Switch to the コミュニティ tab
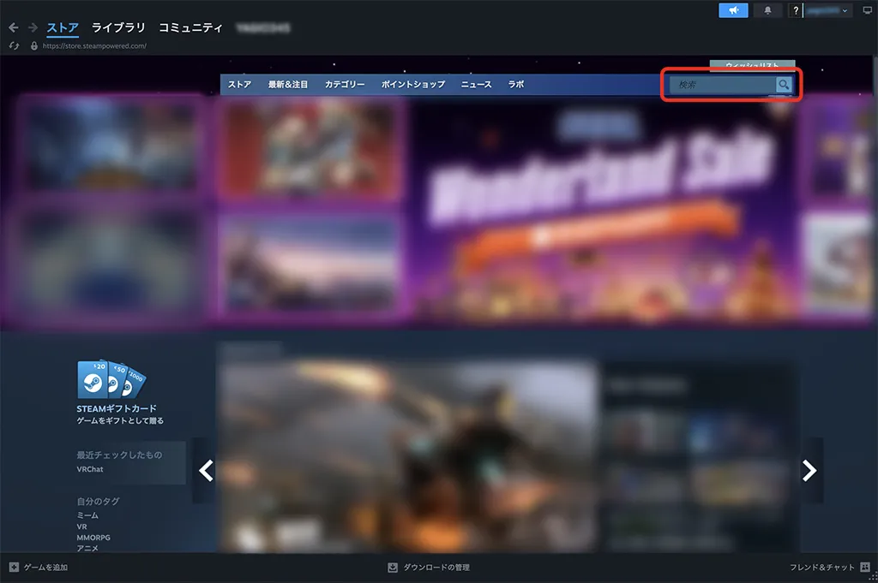 tap(190, 27)
